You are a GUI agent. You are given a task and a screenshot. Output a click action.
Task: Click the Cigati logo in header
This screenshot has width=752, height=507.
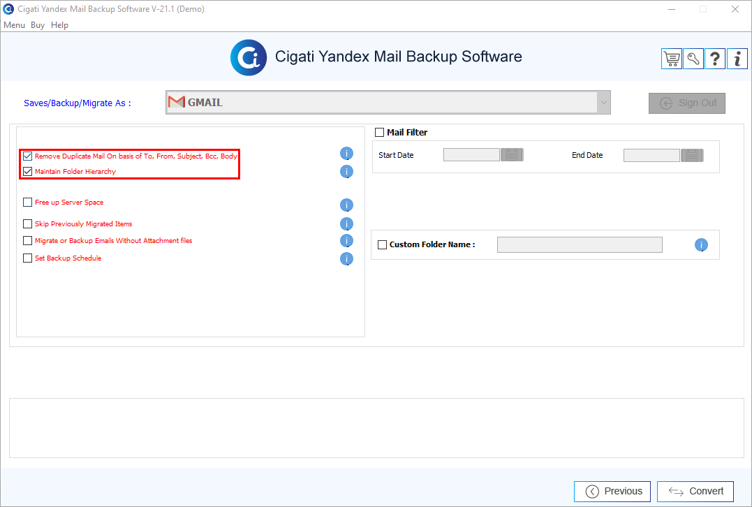tap(249, 57)
